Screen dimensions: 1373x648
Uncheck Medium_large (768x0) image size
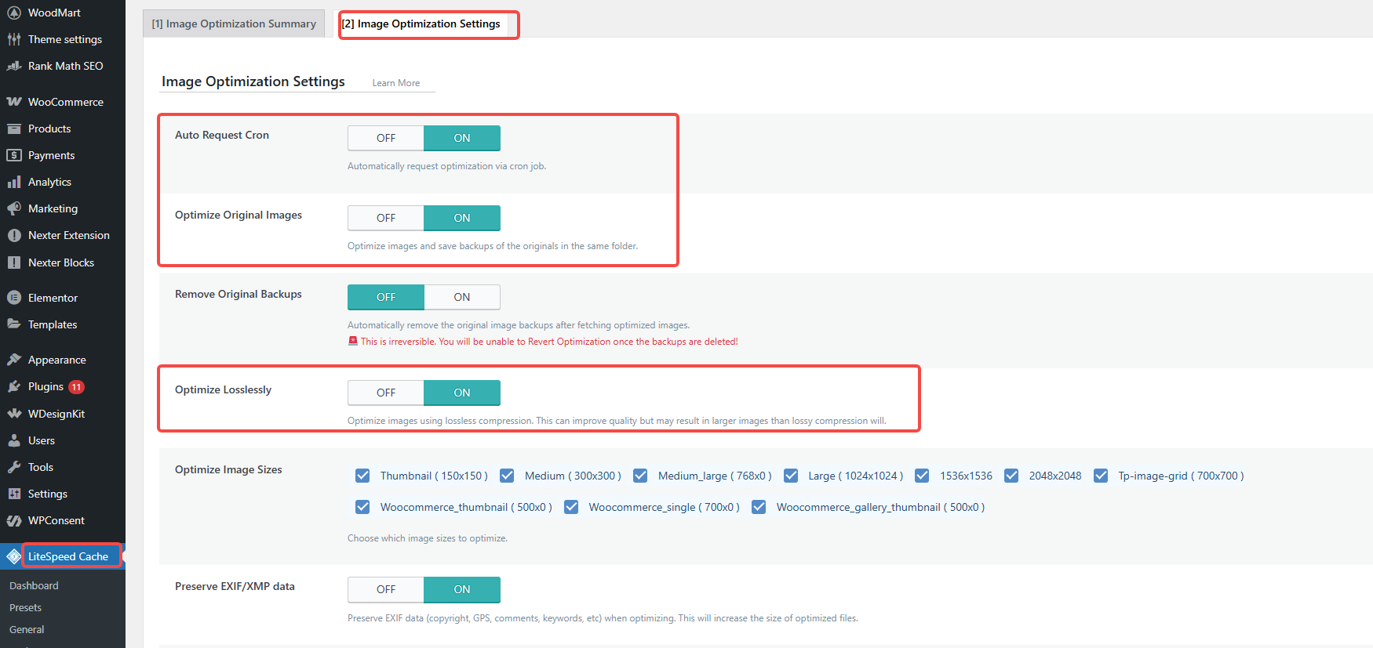pos(640,476)
